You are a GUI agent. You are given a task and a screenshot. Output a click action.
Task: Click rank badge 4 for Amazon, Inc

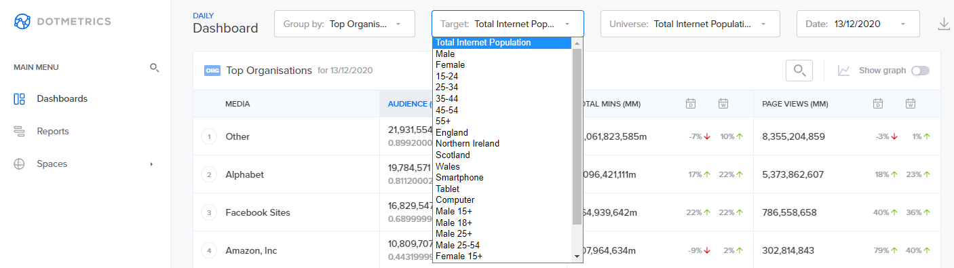(210, 251)
